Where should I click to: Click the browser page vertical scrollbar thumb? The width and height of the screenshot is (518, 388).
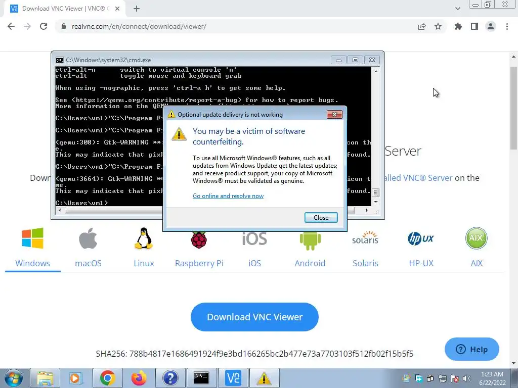click(513, 108)
